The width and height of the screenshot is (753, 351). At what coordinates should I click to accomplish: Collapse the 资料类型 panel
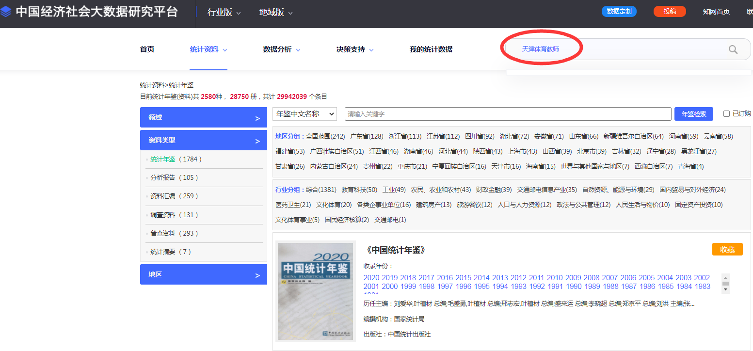pyautogui.click(x=203, y=140)
